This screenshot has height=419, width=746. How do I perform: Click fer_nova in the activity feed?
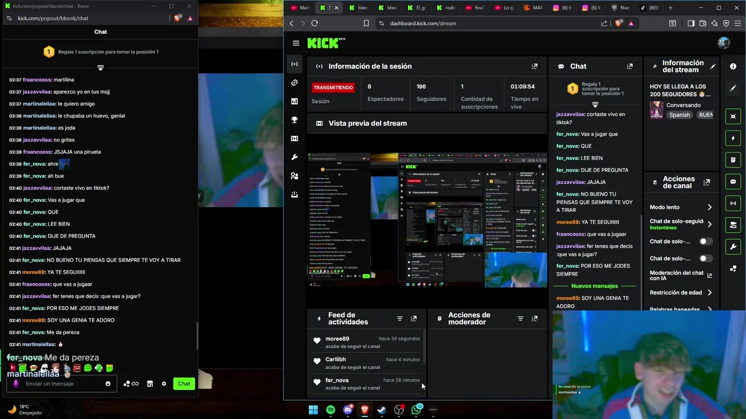337,380
